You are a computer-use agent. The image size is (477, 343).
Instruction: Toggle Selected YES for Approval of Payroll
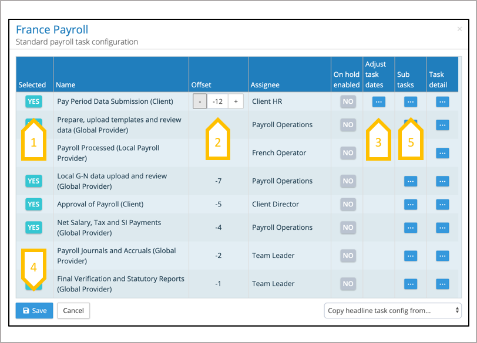pyautogui.click(x=33, y=205)
